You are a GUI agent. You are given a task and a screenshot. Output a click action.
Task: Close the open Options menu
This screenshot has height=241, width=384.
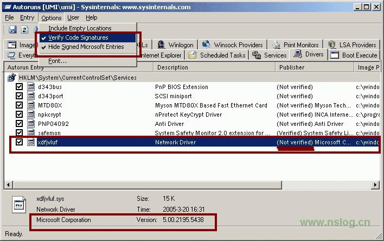tap(51, 18)
